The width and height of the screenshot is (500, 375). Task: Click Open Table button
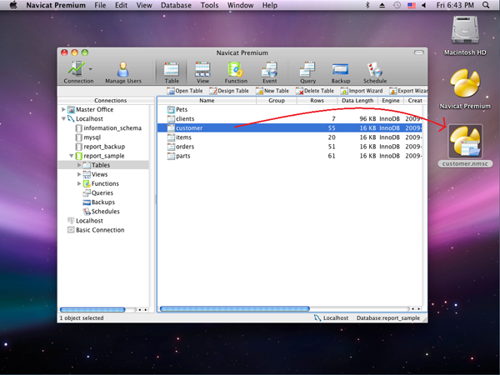(185, 91)
